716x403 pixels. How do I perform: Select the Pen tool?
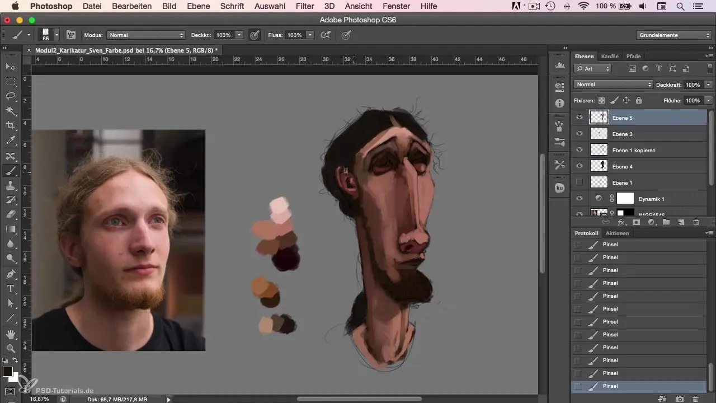[x=10, y=274]
